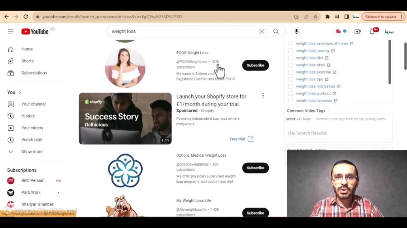This screenshot has width=407, height=228.
Task: Click the Create video camera icon
Action: (358, 32)
